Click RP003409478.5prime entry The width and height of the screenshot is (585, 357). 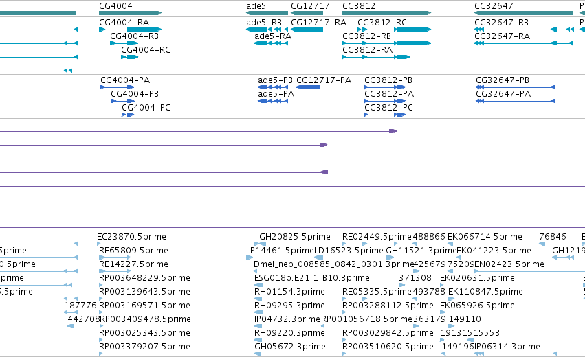tap(145, 319)
